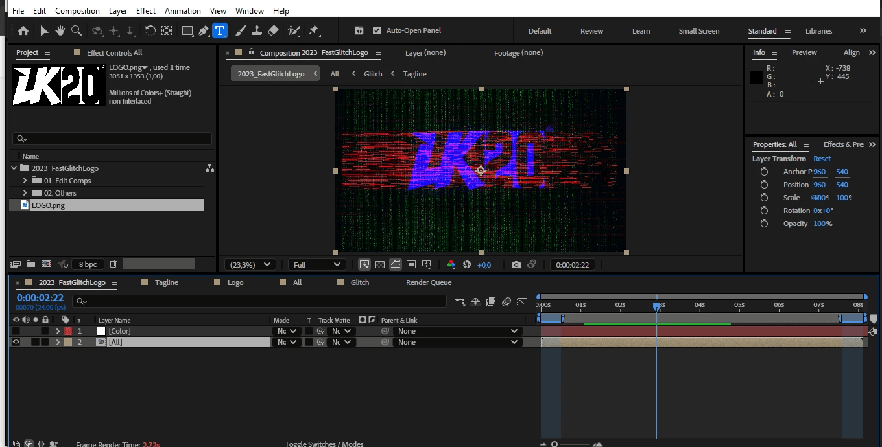Select the Rotation tool
This screenshot has width=882, height=447.
click(x=150, y=30)
